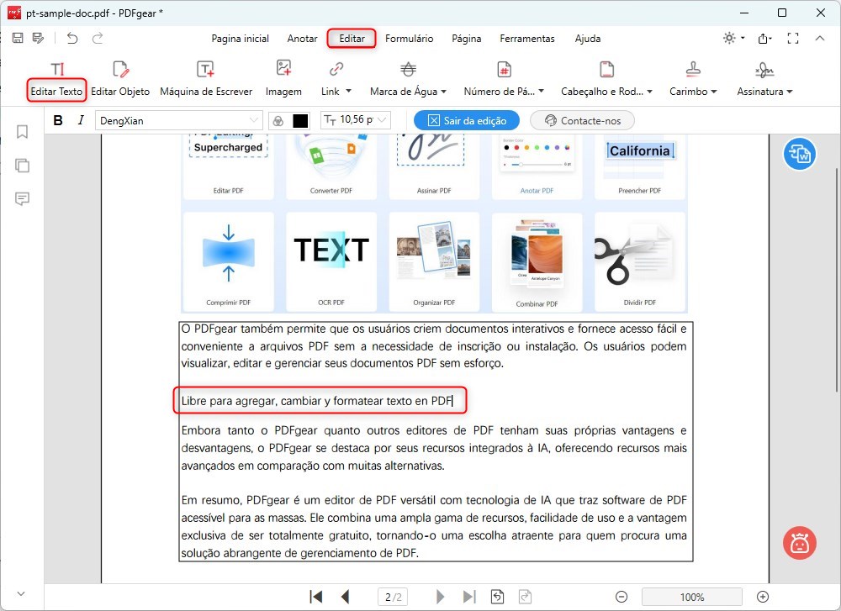
Task: Toggle italic formatting
Action: [x=79, y=120]
